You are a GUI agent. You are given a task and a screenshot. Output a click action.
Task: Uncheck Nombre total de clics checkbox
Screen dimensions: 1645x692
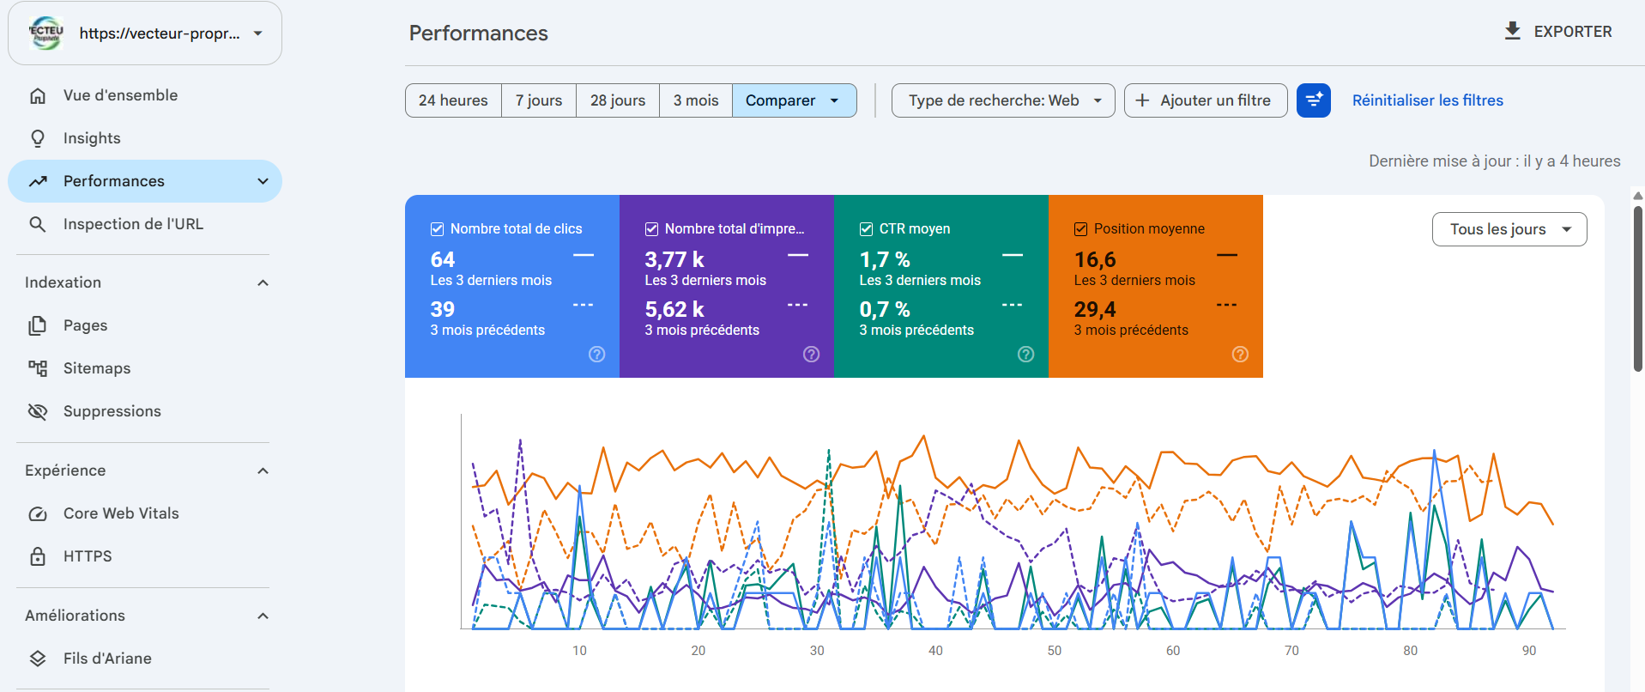[437, 229]
